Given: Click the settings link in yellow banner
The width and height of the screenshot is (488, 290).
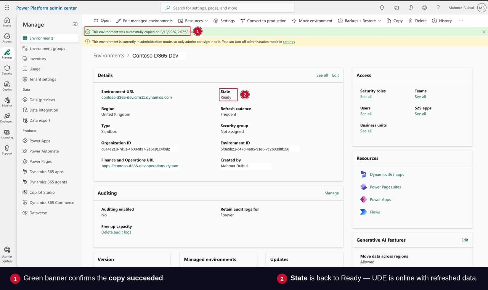Looking at the screenshot, I should 289,42.
